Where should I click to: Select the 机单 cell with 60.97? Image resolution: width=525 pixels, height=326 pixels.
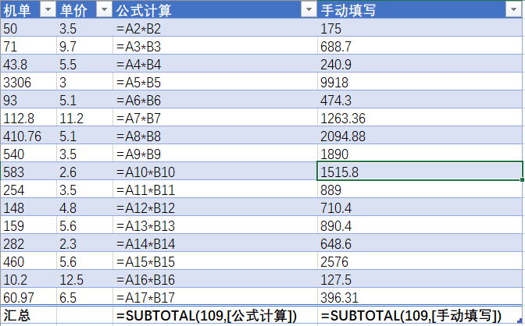[28, 297]
